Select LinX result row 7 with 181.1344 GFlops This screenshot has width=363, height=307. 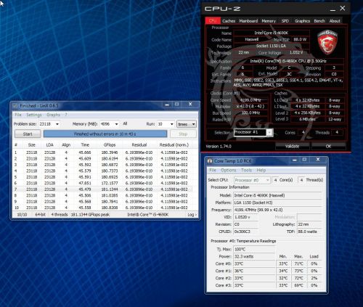pos(103,189)
